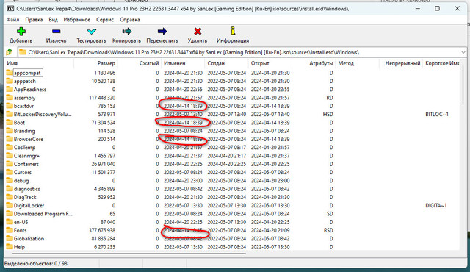Open the Избранное menu
470x272 pixels.
[76, 20]
